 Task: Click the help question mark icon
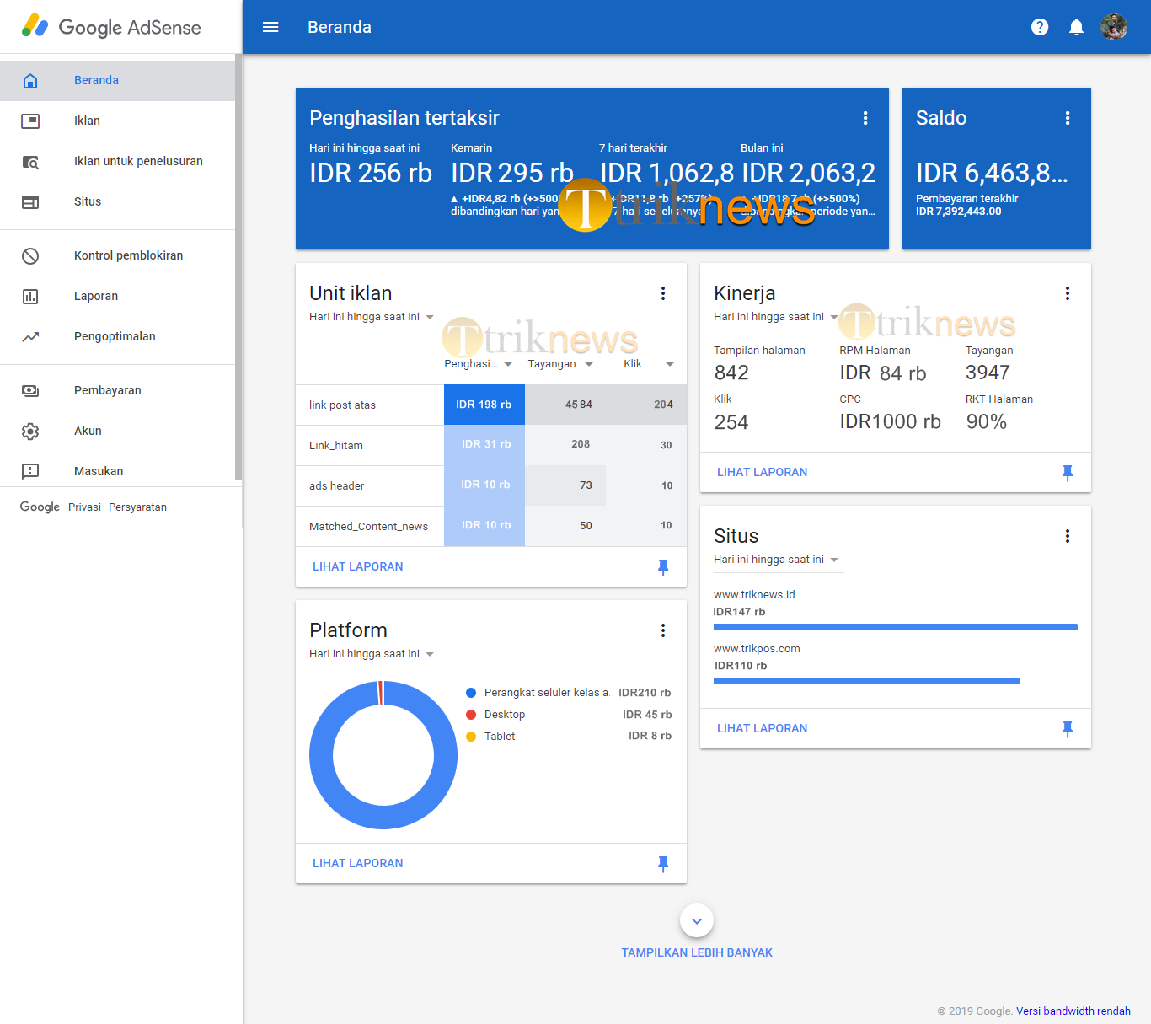pos(1040,27)
